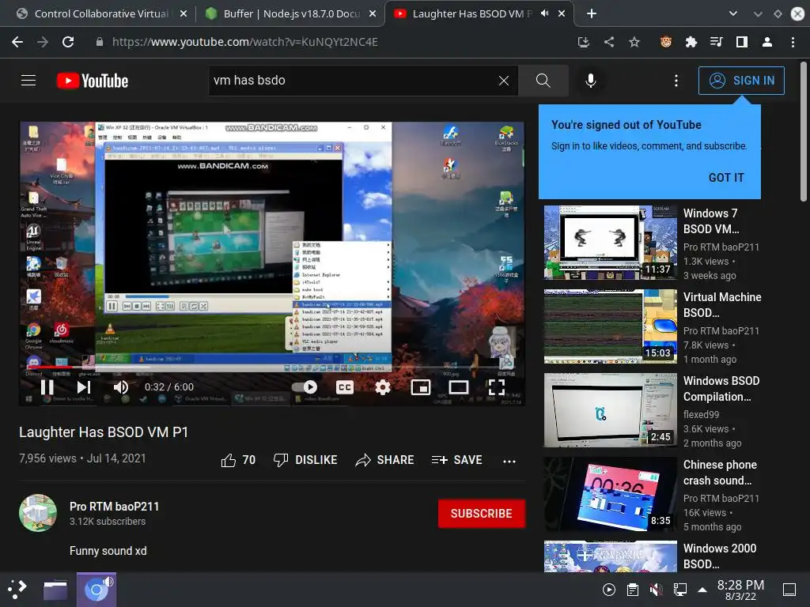Open the YouTube hamburger guide menu
Screen dimensions: 810x607
28,81
